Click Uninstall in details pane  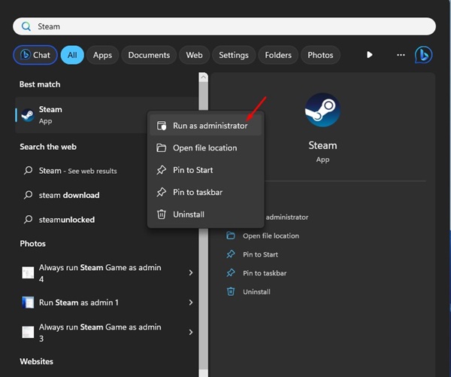click(x=256, y=292)
